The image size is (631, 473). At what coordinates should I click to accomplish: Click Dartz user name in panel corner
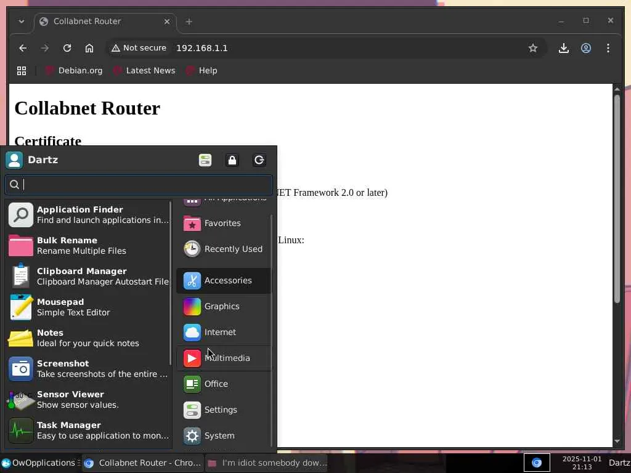pos(619,463)
